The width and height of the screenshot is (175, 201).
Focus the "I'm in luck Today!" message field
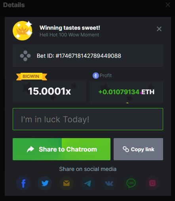tap(88, 119)
